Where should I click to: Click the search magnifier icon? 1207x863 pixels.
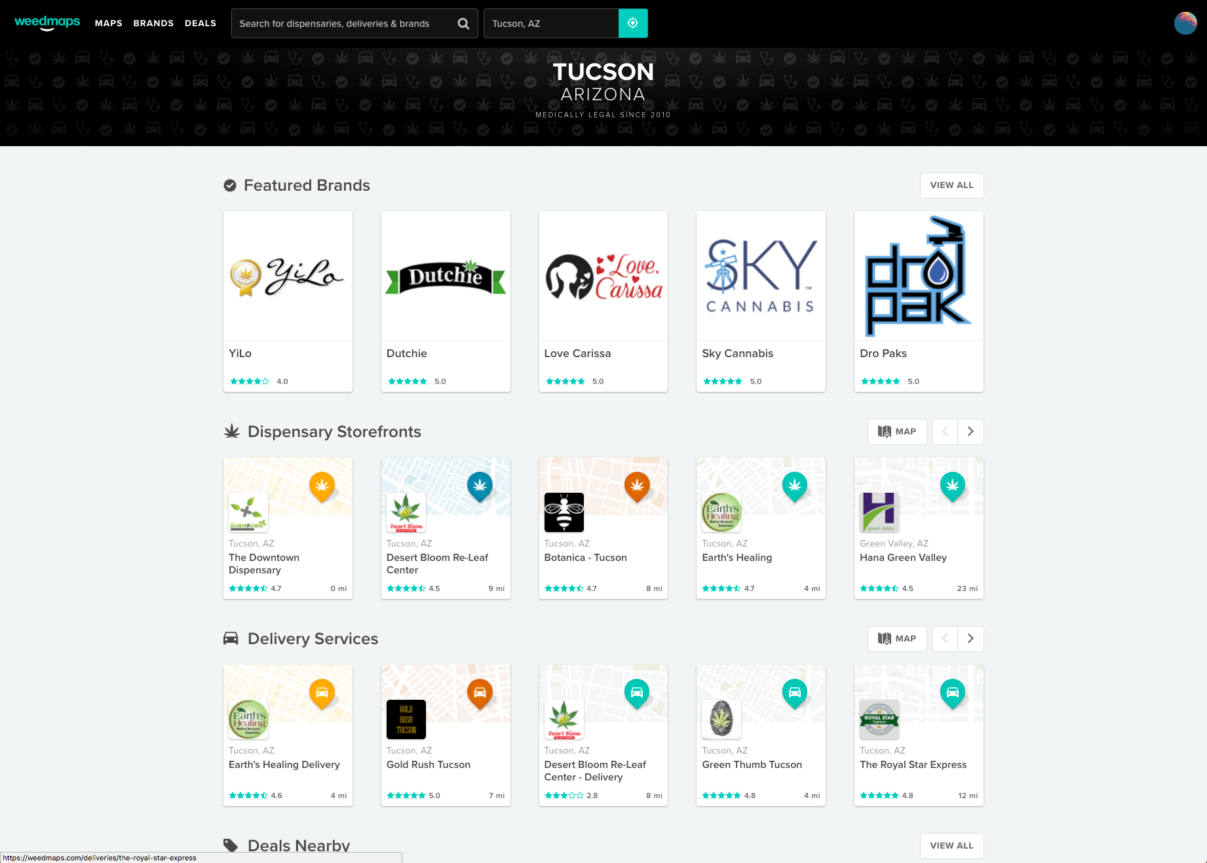pos(463,24)
